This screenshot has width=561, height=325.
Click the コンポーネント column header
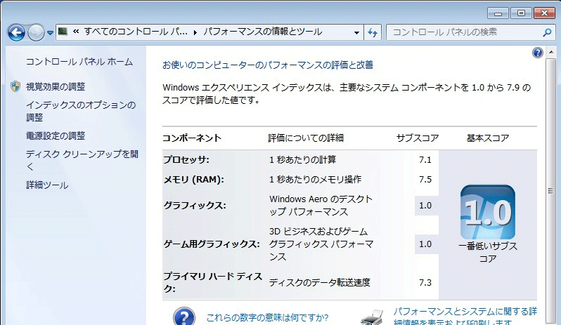(192, 138)
